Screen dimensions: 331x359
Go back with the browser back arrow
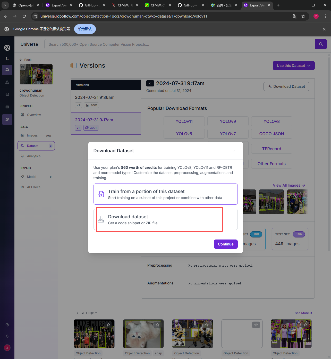coord(6,16)
